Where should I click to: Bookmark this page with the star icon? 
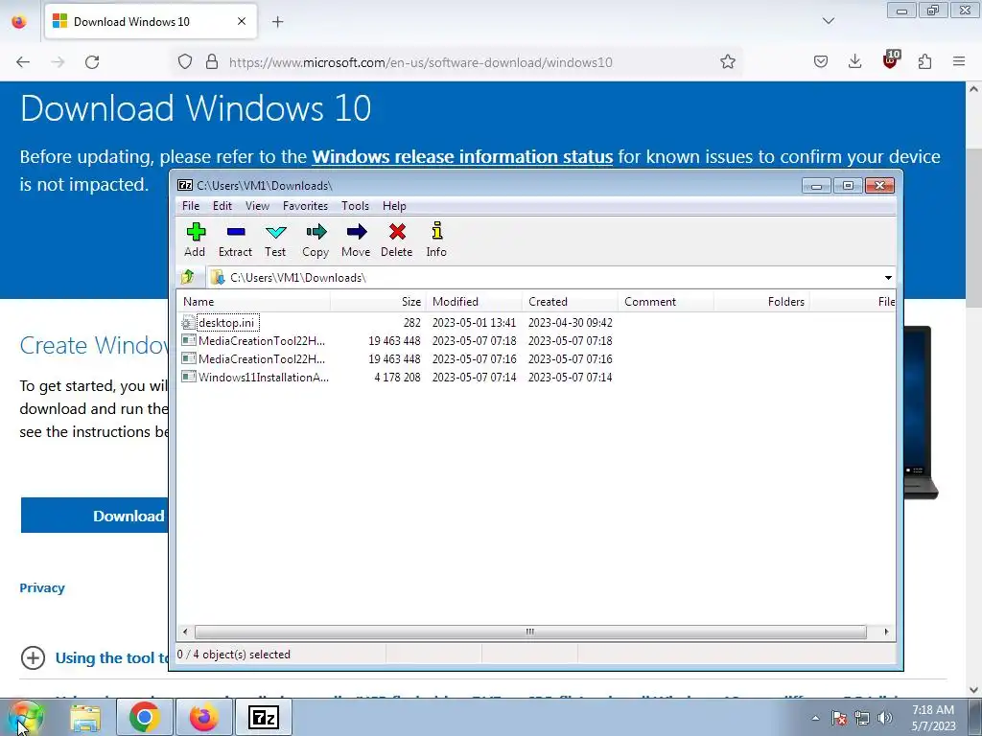point(727,62)
